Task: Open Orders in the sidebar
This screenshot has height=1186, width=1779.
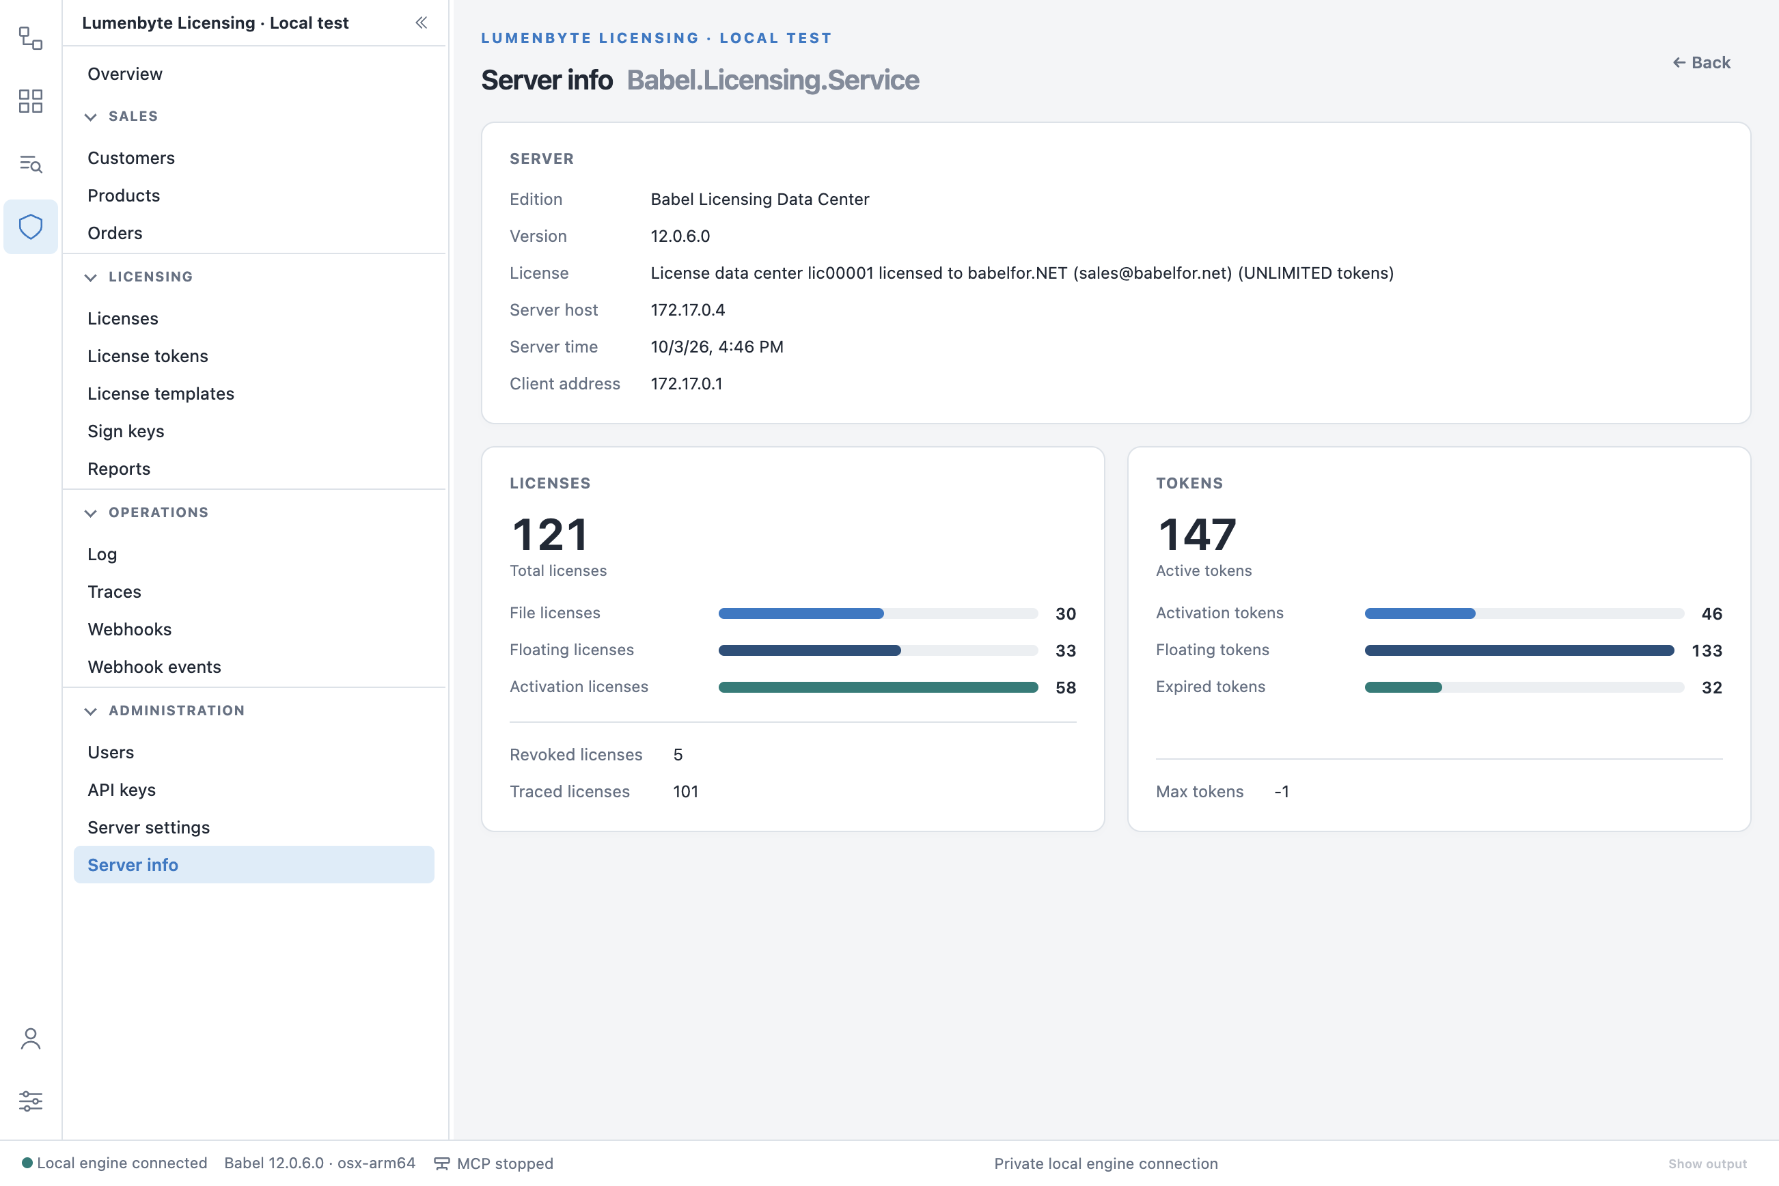Action: coord(254,233)
